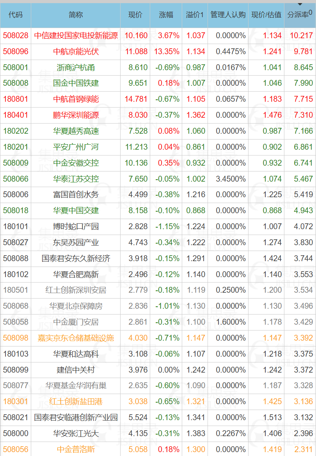Open 红土创新盐田港 fund name
Viewport: 316px width, 456px height.
pyautogui.click(x=76, y=401)
